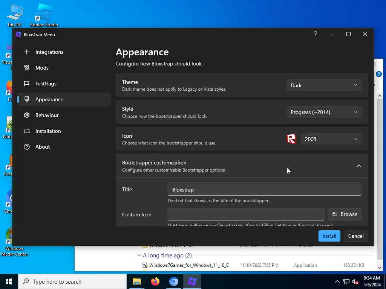Close the Bloxstrap Menu window
386x289 pixels.
pyautogui.click(x=365, y=34)
